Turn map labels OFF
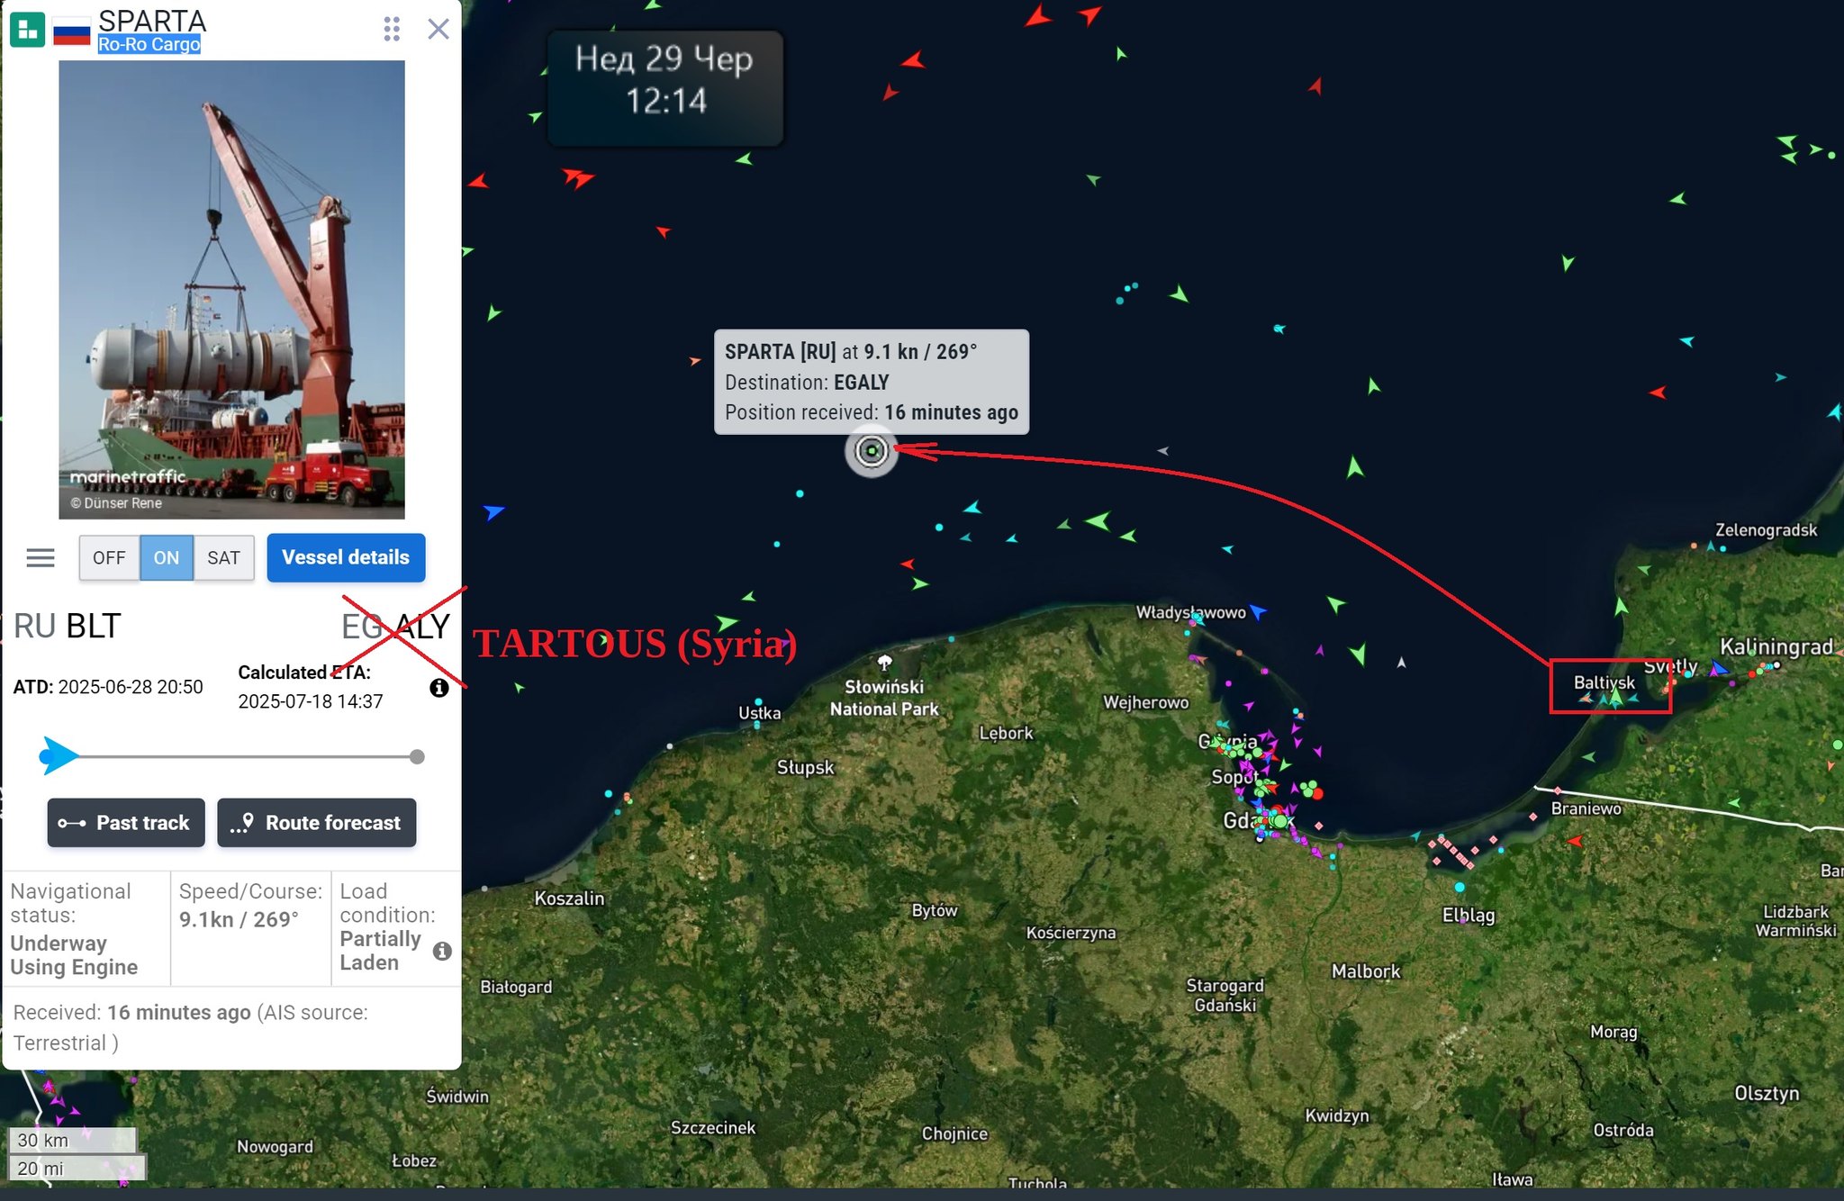The width and height of the screenshot is (1844, 1201). pos(108,558)
